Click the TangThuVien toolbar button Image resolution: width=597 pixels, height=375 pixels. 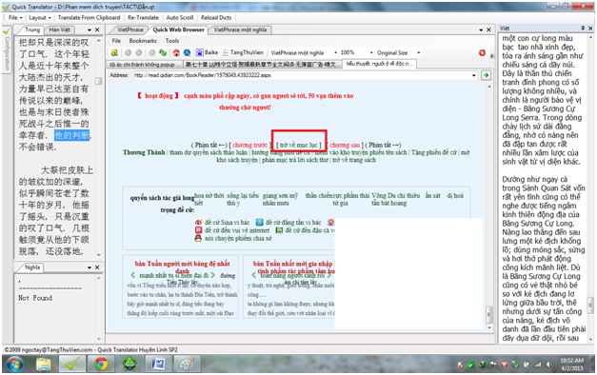pos(243,52)
